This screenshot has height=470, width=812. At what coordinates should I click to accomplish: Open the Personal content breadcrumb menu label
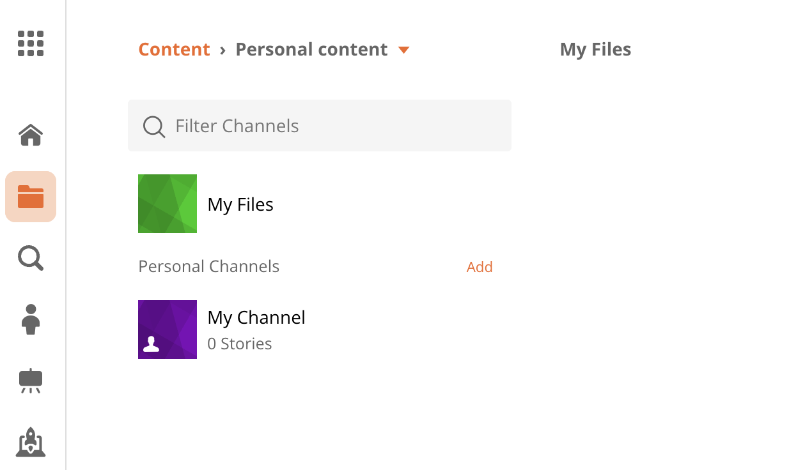(x=311, y=49)
